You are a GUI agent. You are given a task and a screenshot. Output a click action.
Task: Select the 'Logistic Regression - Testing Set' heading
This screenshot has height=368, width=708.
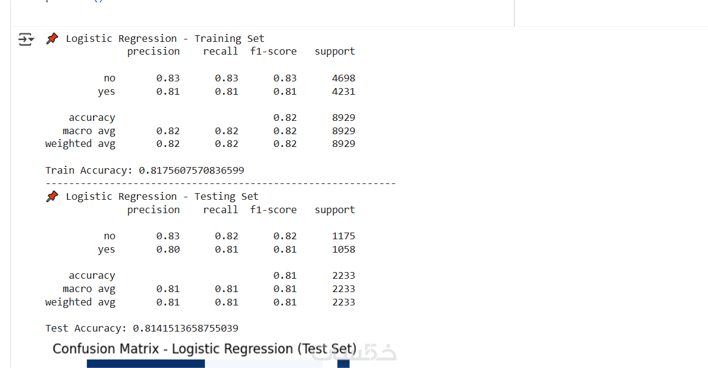(x=162, y=197)
